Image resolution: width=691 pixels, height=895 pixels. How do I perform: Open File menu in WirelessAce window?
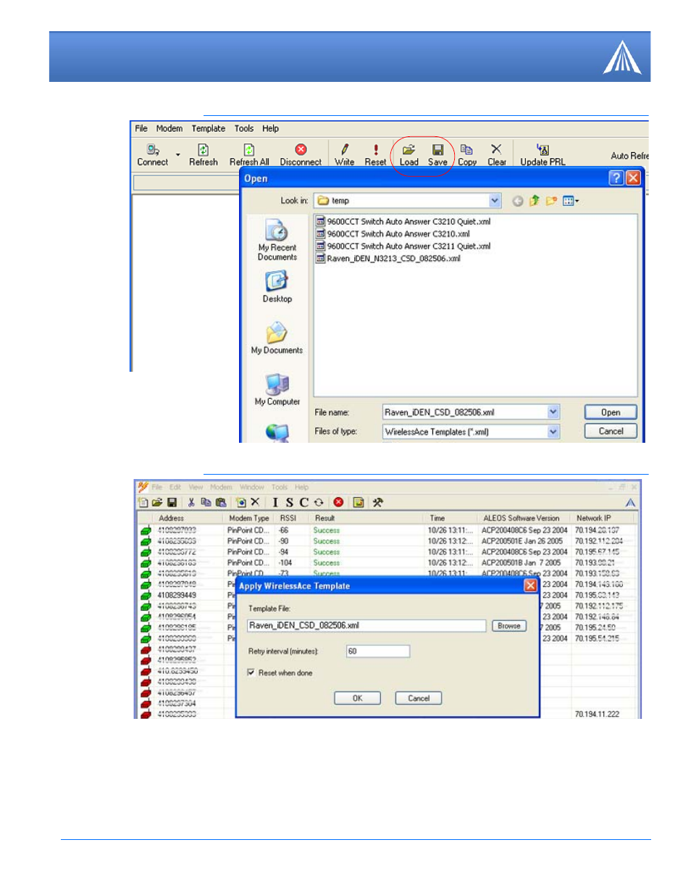pos(141,128)
